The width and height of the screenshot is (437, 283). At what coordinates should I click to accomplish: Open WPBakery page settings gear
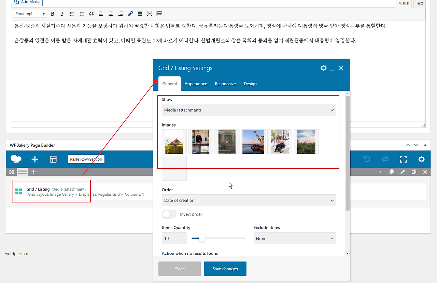[x=422, y=159]
